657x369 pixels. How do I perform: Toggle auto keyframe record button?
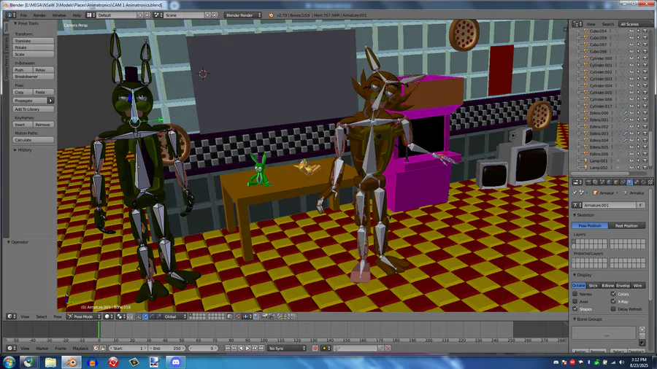click(315, 348)
